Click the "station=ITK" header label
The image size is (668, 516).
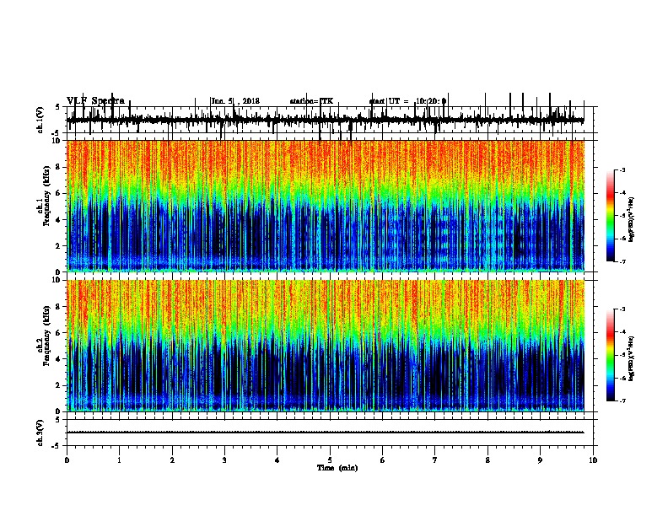coord(311,101)
